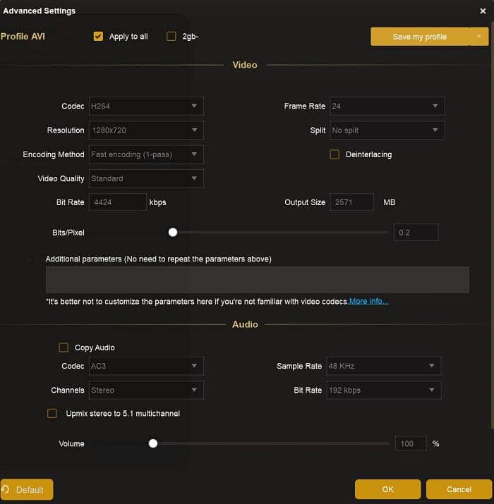Click the Volume 100 percent field

coord(411,443)
